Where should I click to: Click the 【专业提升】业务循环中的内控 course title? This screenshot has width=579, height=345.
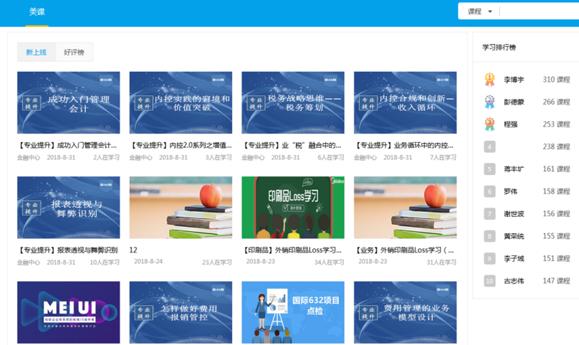pos(404,145)
